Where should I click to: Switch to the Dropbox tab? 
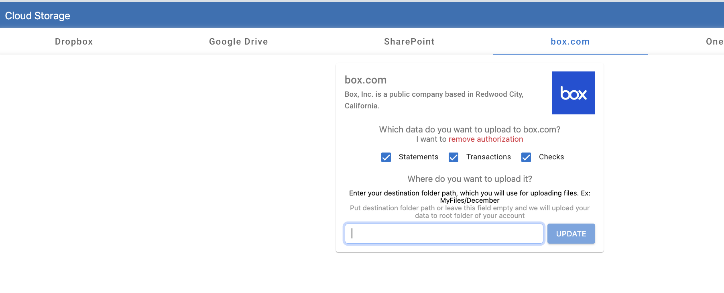pyautogui.click(x=74, y=41)
